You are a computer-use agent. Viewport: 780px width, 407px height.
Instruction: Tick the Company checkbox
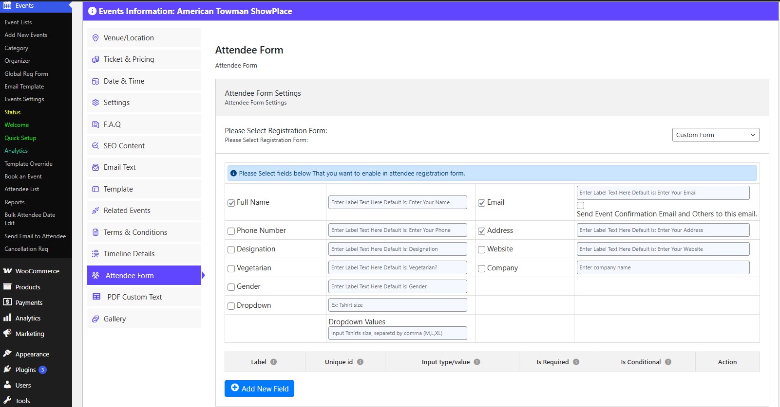tap(481, 268)
